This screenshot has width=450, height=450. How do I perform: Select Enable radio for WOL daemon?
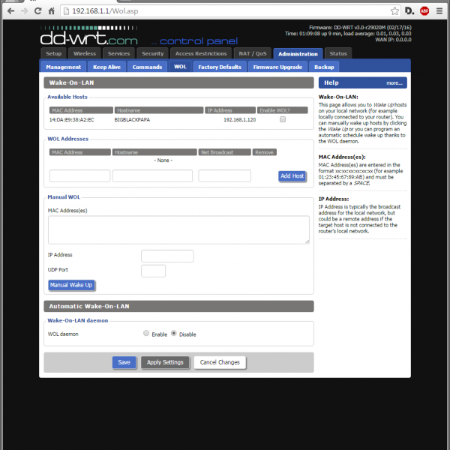(145, 334)
